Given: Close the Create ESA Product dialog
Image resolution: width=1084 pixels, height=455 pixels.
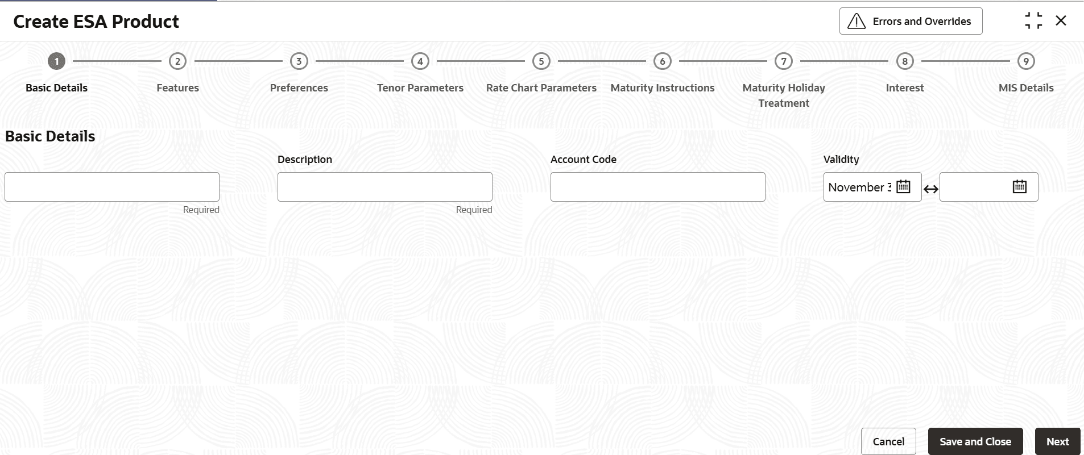Looking at the screenshot, I should (x=1061, y=21).
